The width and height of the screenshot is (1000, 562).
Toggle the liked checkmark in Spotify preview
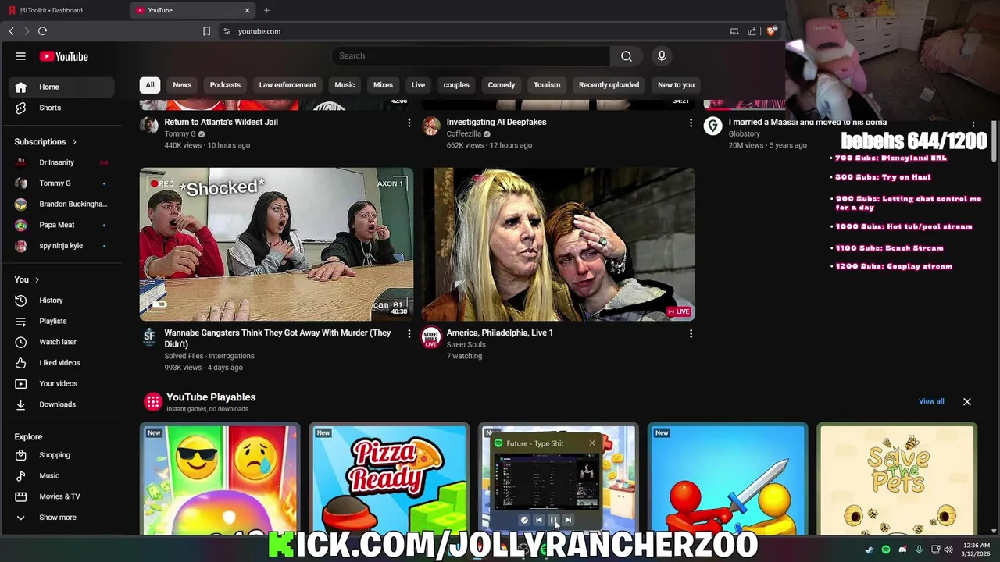pyautogui.click(x=524, y=520)
